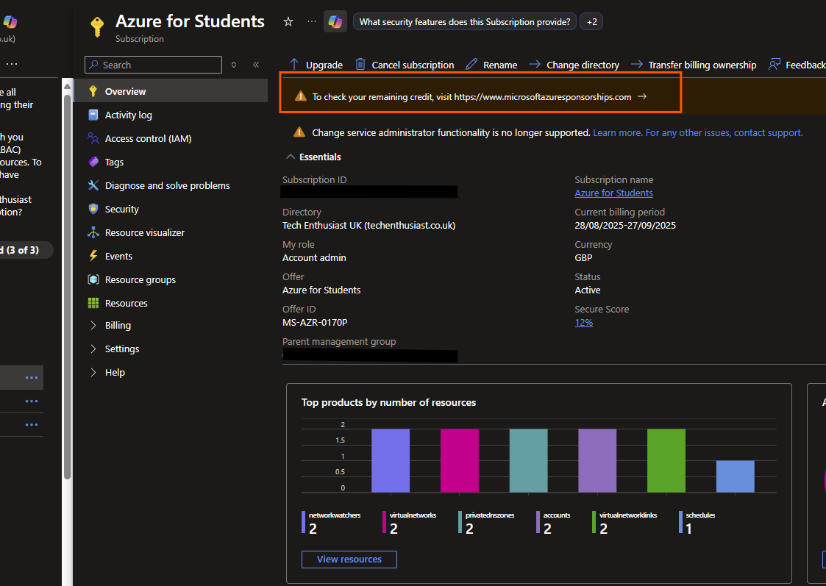This screenshot has height=586, width=826.
Task: Open the highlighted row's ellipsis in the left panel
Action: tap(32, 377)
